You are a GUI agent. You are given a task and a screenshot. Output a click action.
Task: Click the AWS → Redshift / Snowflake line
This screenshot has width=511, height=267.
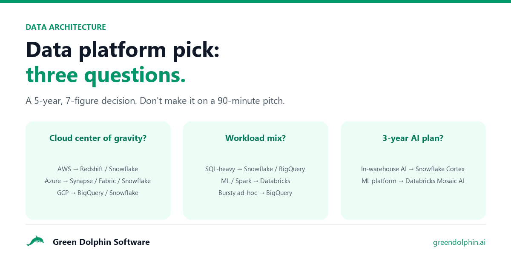98,169
